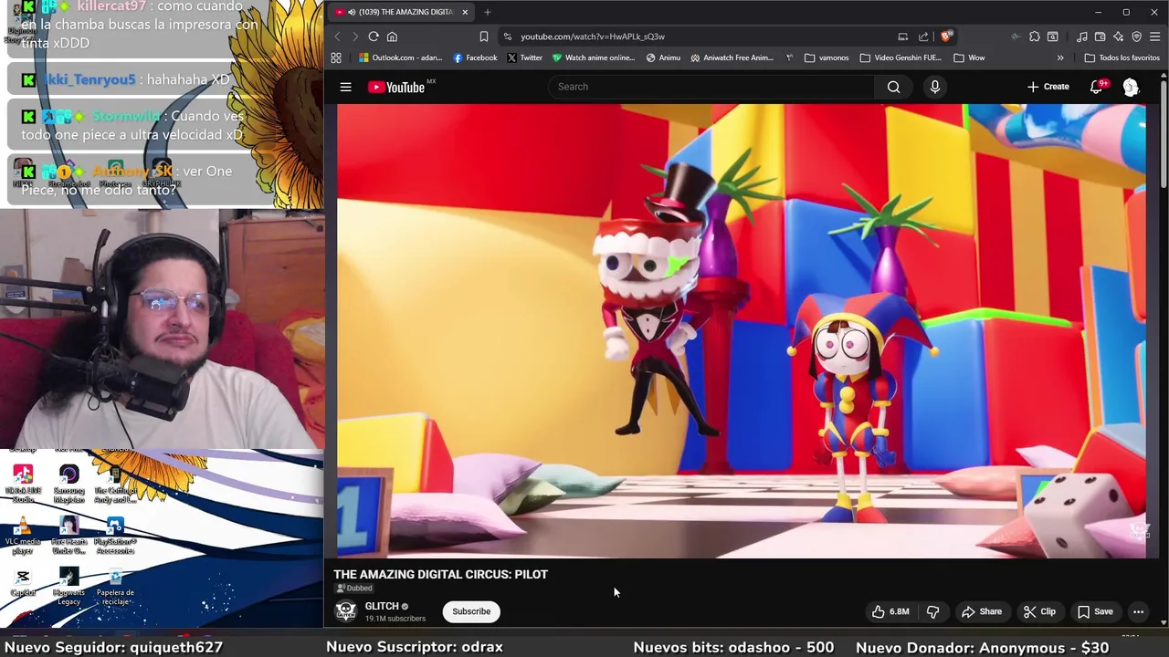Viewport: 1169px width, 657px height.
Task: Open the vamonos bookmarks folder
Action: point(827,57)
